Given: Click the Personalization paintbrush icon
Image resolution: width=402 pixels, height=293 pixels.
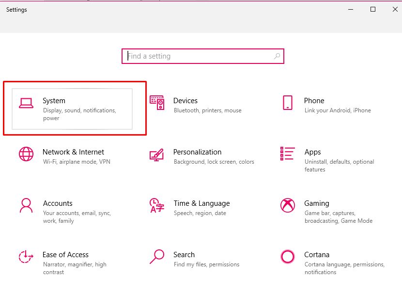Looking at the screenshot, I should point(156,154).
